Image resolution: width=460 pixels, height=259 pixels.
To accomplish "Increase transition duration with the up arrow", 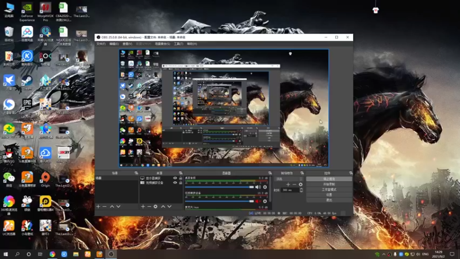I will [x=301, y=189].
